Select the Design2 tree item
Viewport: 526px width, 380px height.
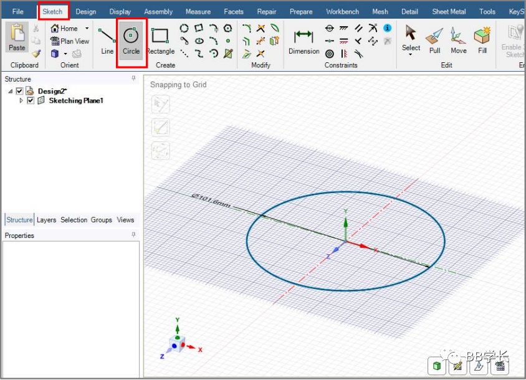click(52, 91)
